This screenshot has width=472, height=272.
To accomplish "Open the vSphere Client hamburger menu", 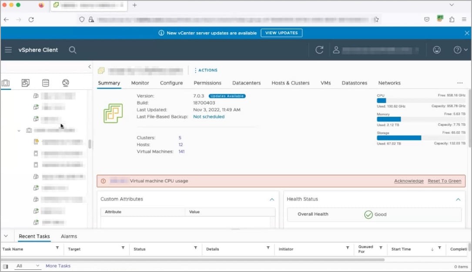I will point(8,50).
